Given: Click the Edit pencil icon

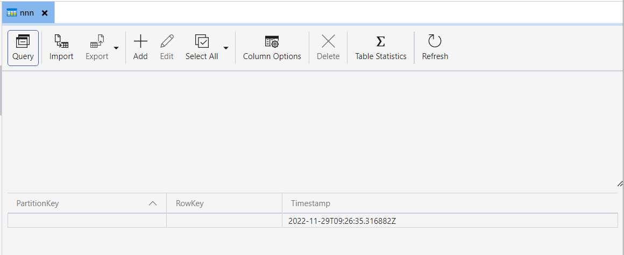Looking at the screenshot, I should (x=167, y=41).
